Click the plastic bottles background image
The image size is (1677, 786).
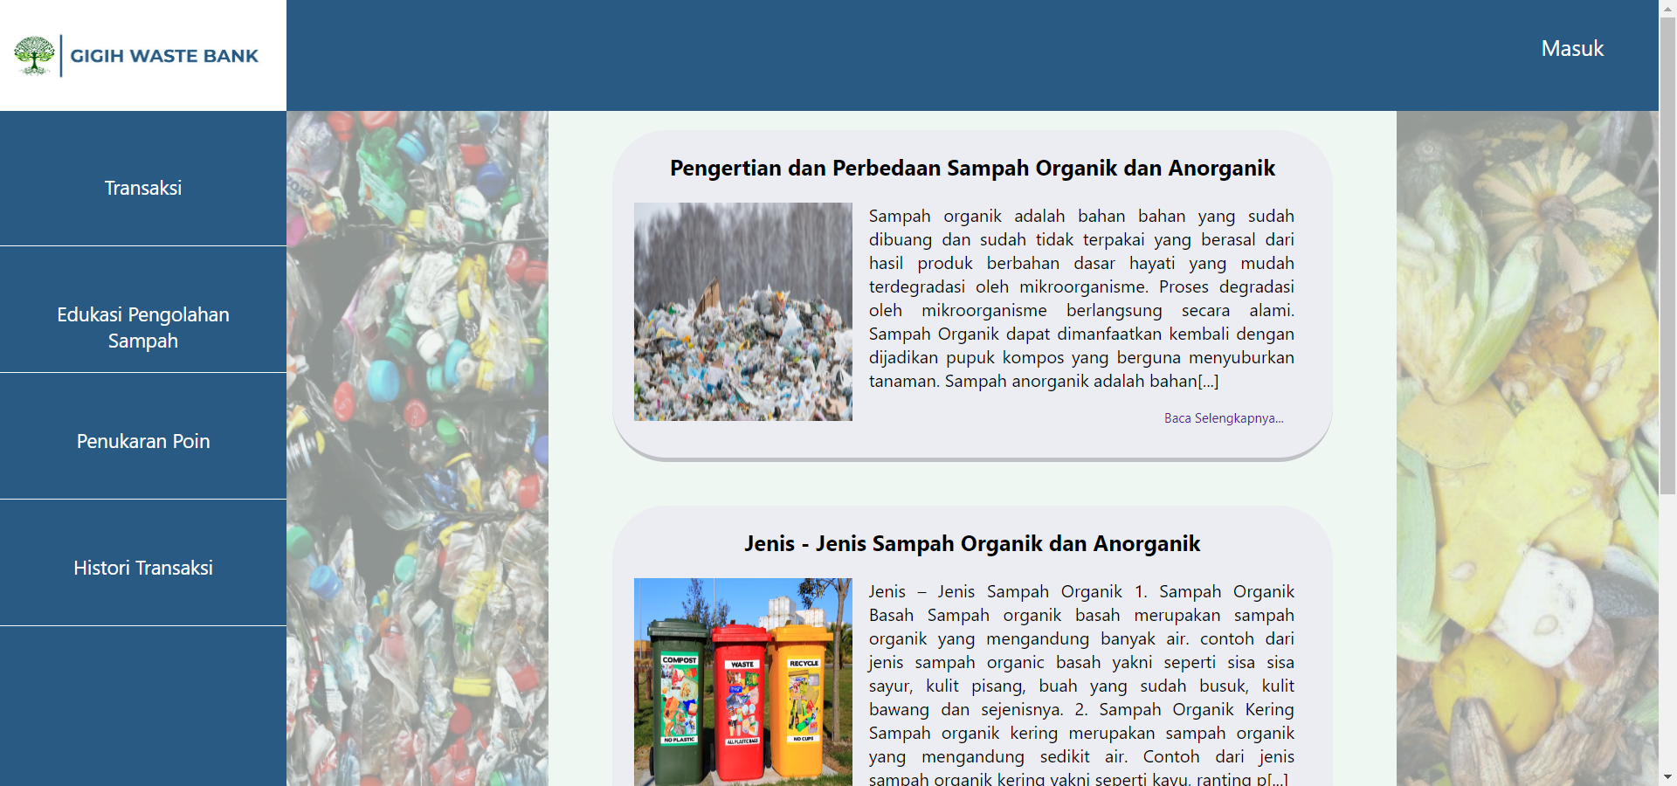click(417, 437)
